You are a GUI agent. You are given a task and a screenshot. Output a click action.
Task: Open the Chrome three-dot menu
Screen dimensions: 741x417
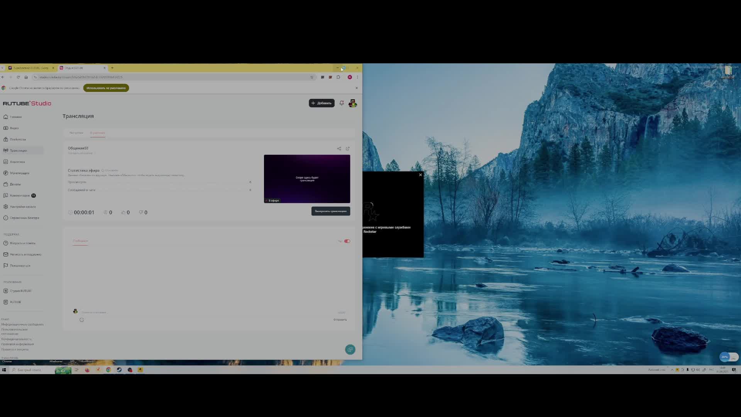(357, 77)
